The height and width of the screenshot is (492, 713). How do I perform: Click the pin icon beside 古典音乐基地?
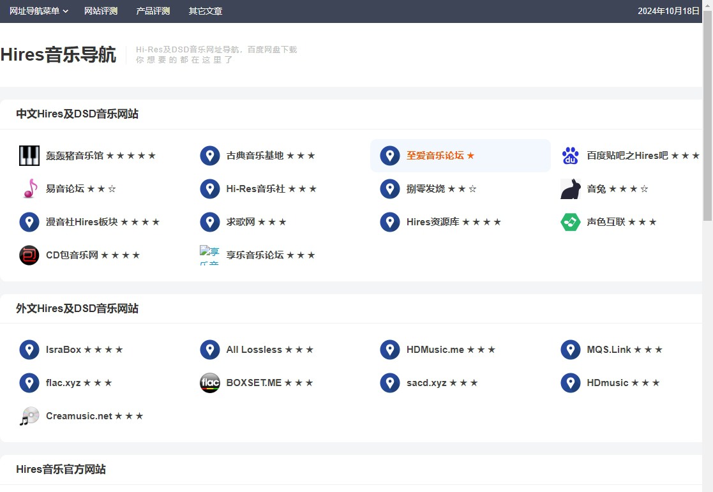pos(209,156)
